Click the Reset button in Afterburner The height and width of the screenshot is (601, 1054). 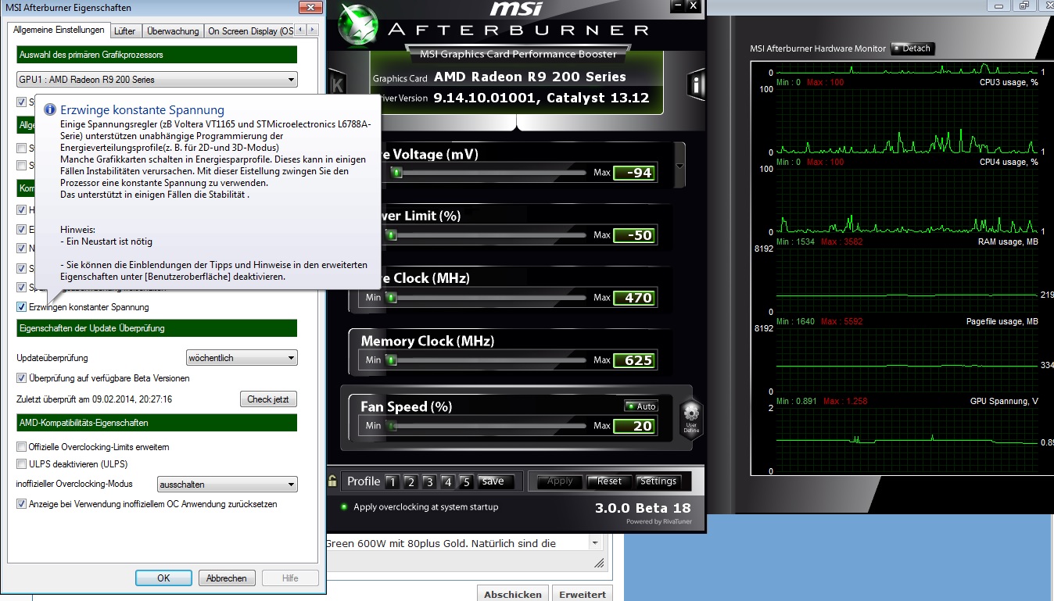[609, 481]
